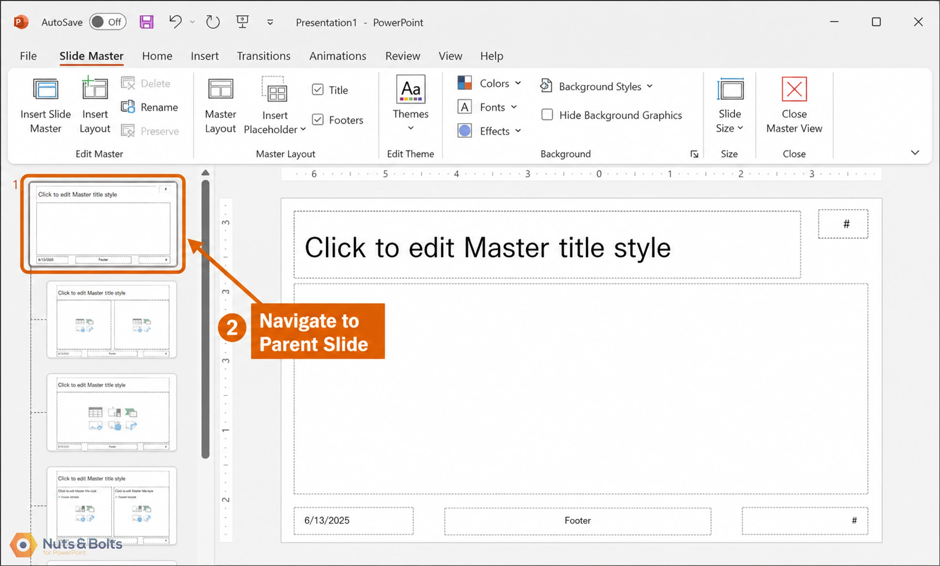Enable Hide Background Graphics checkbox
This screenshot has width=940, height=566.
[x=547, y=115]
